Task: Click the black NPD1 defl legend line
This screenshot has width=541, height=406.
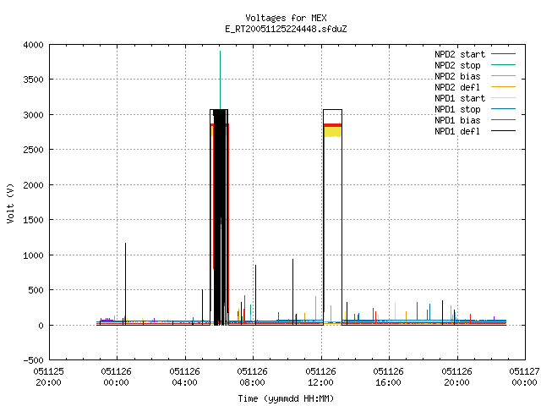Action: click(x=503, y=131)
